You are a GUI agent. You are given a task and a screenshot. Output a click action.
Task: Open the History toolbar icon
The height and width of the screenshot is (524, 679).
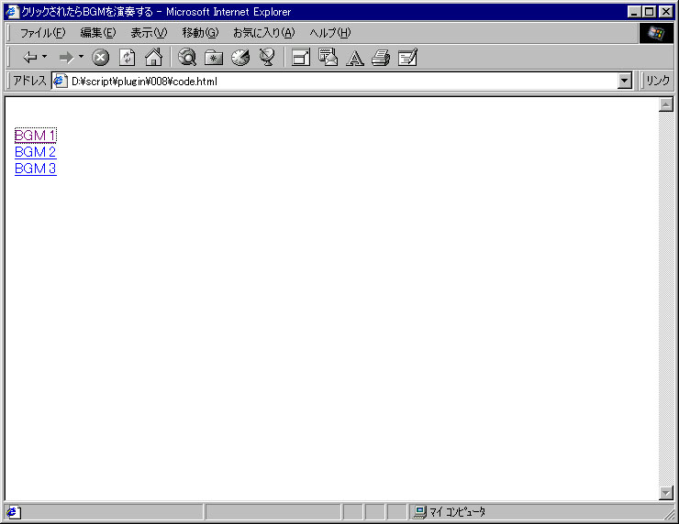(240, 57)
